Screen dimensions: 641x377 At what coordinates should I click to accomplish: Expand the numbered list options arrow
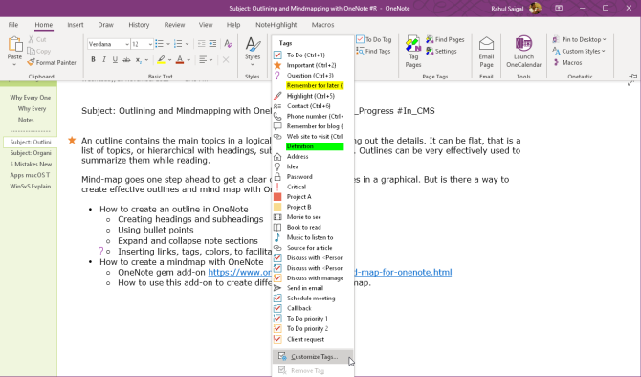coord(188,44)
